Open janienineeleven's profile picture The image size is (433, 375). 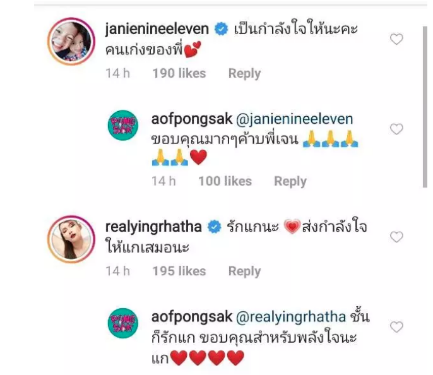[x=71, y=42]
